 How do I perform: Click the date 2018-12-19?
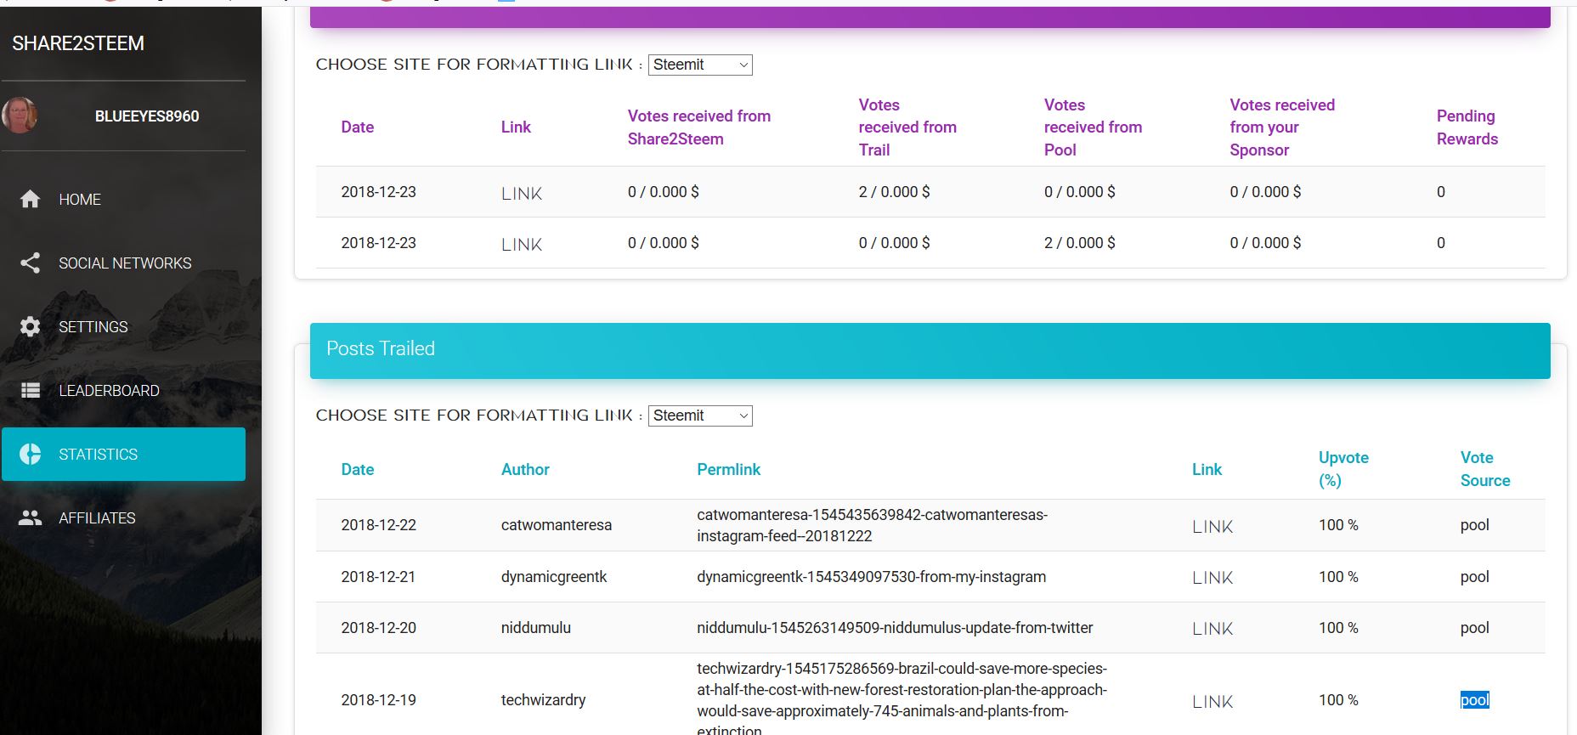pos(379,700)
